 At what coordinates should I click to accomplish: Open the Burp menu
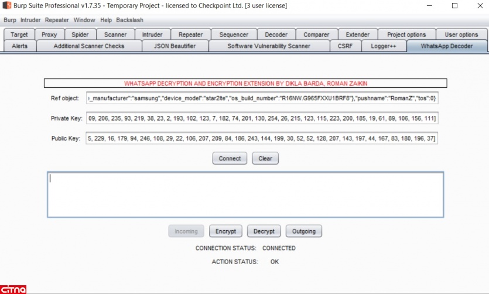[x=10, y=20]
